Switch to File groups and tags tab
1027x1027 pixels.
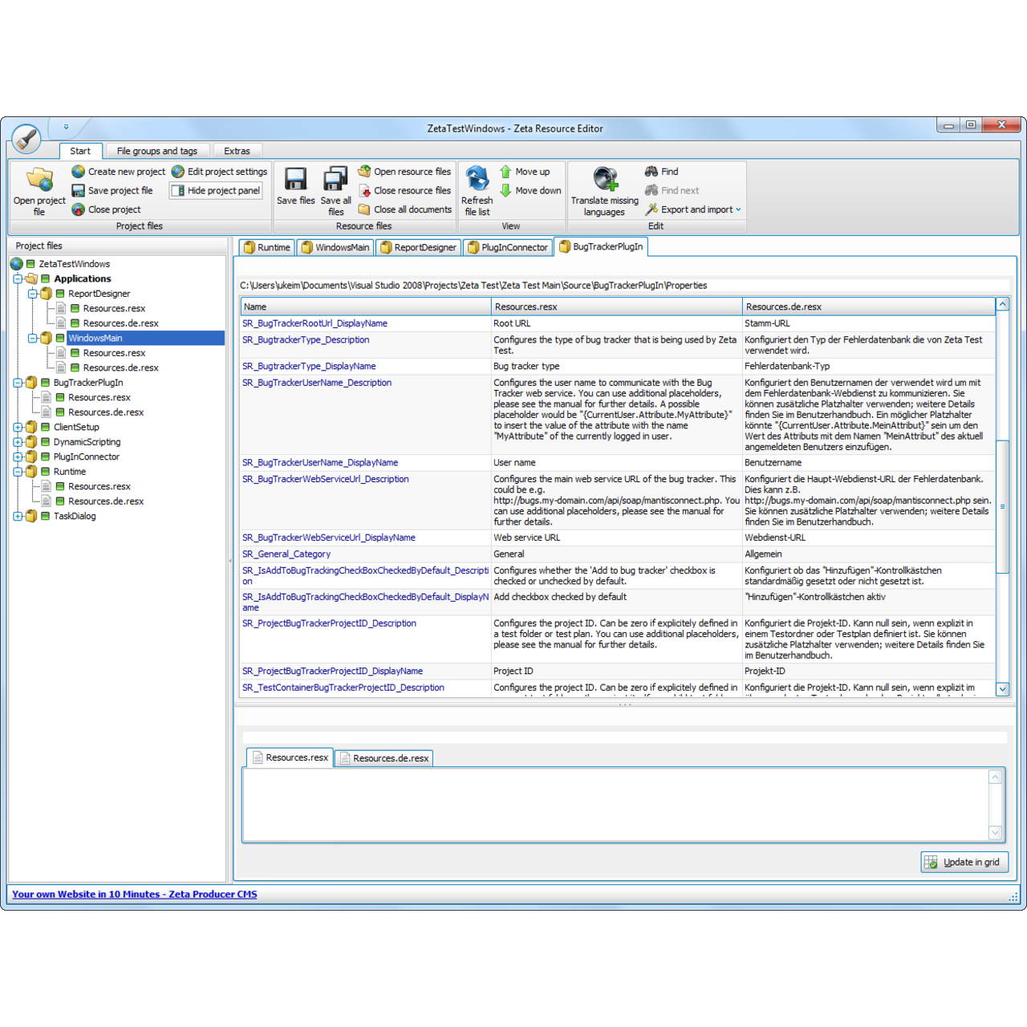point(156,151)
